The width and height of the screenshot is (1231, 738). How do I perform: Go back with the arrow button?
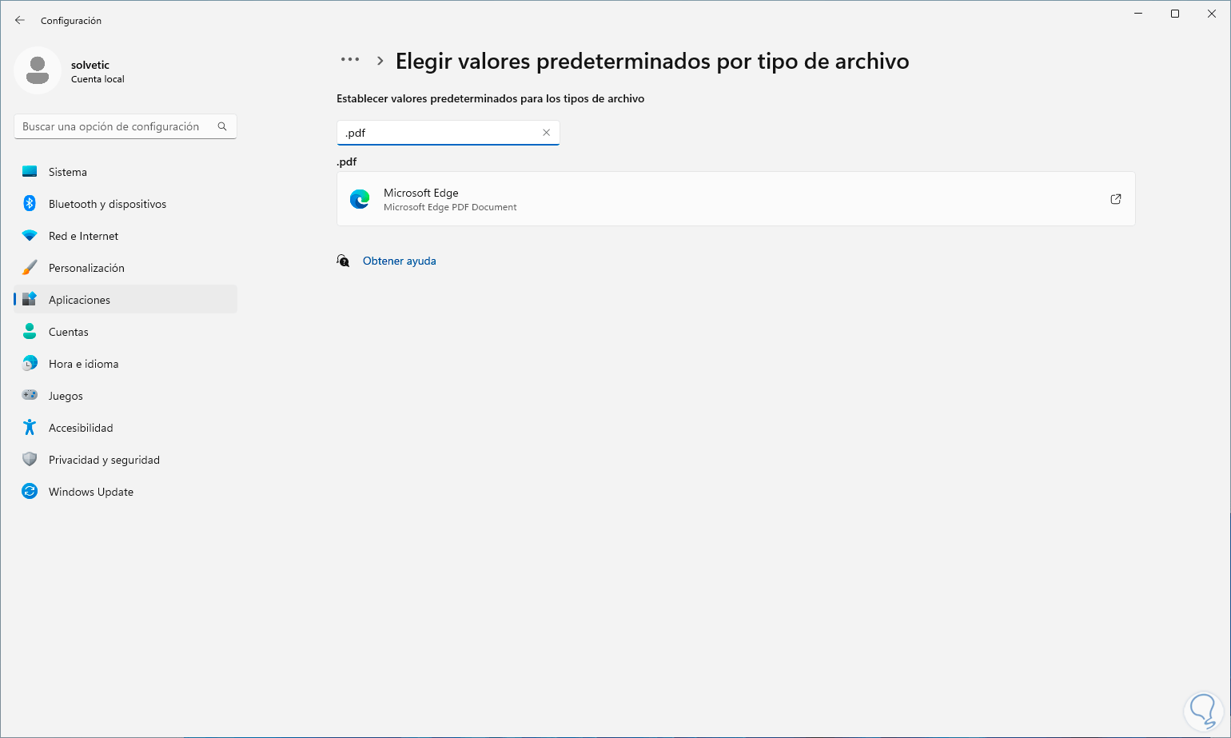coord(20,20)
